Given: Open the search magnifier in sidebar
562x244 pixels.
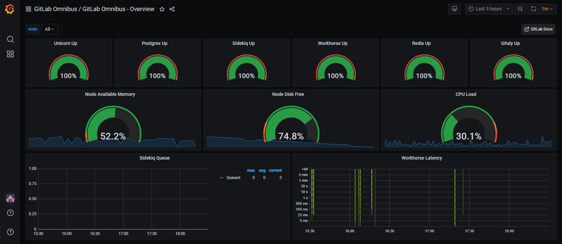Looking at the screenshot, I should 10,39.
